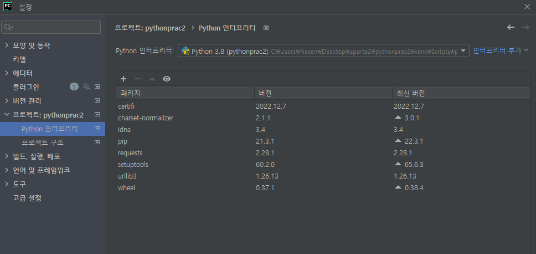Click the update count badge on 플러그인
Viewport: 536px width, 254px height.
pos(74,87)
